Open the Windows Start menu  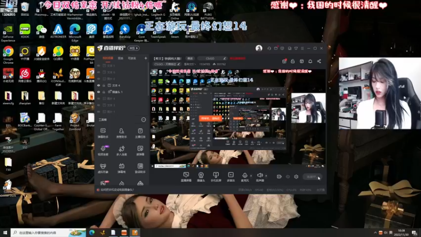coord(5,232)
